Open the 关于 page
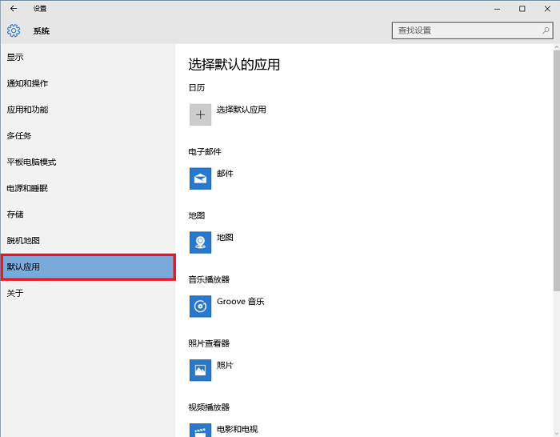Image resolution: width=560 pixels, height=437 pixels. coord(16,293)
